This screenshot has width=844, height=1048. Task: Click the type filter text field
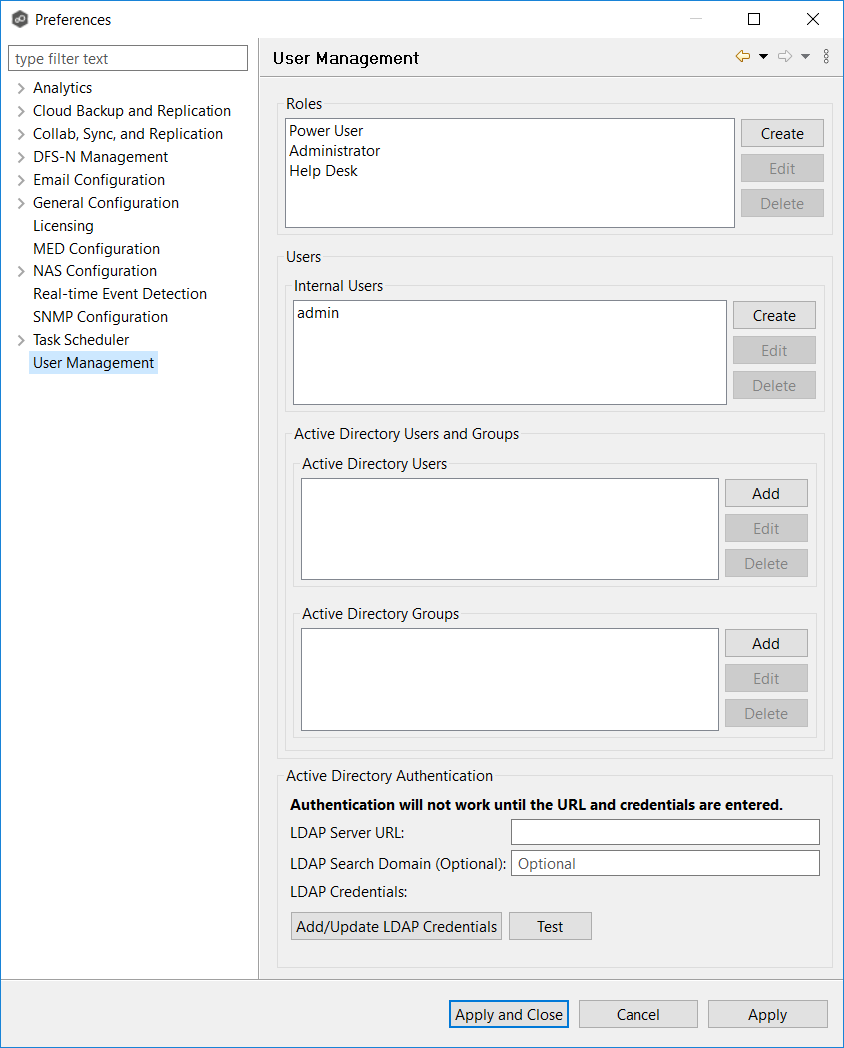(x=129, y=58)
